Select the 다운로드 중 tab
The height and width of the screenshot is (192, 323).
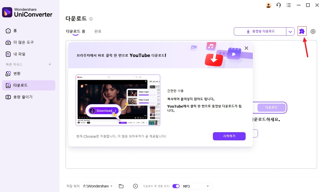(x=76, y=31)
